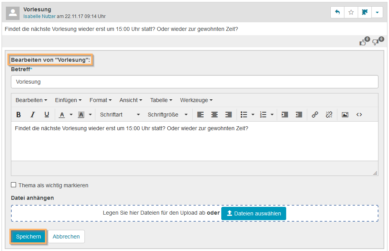Screen dimensions: 389x251
Task: Insert a link into the post text
Action: (315, 115)
